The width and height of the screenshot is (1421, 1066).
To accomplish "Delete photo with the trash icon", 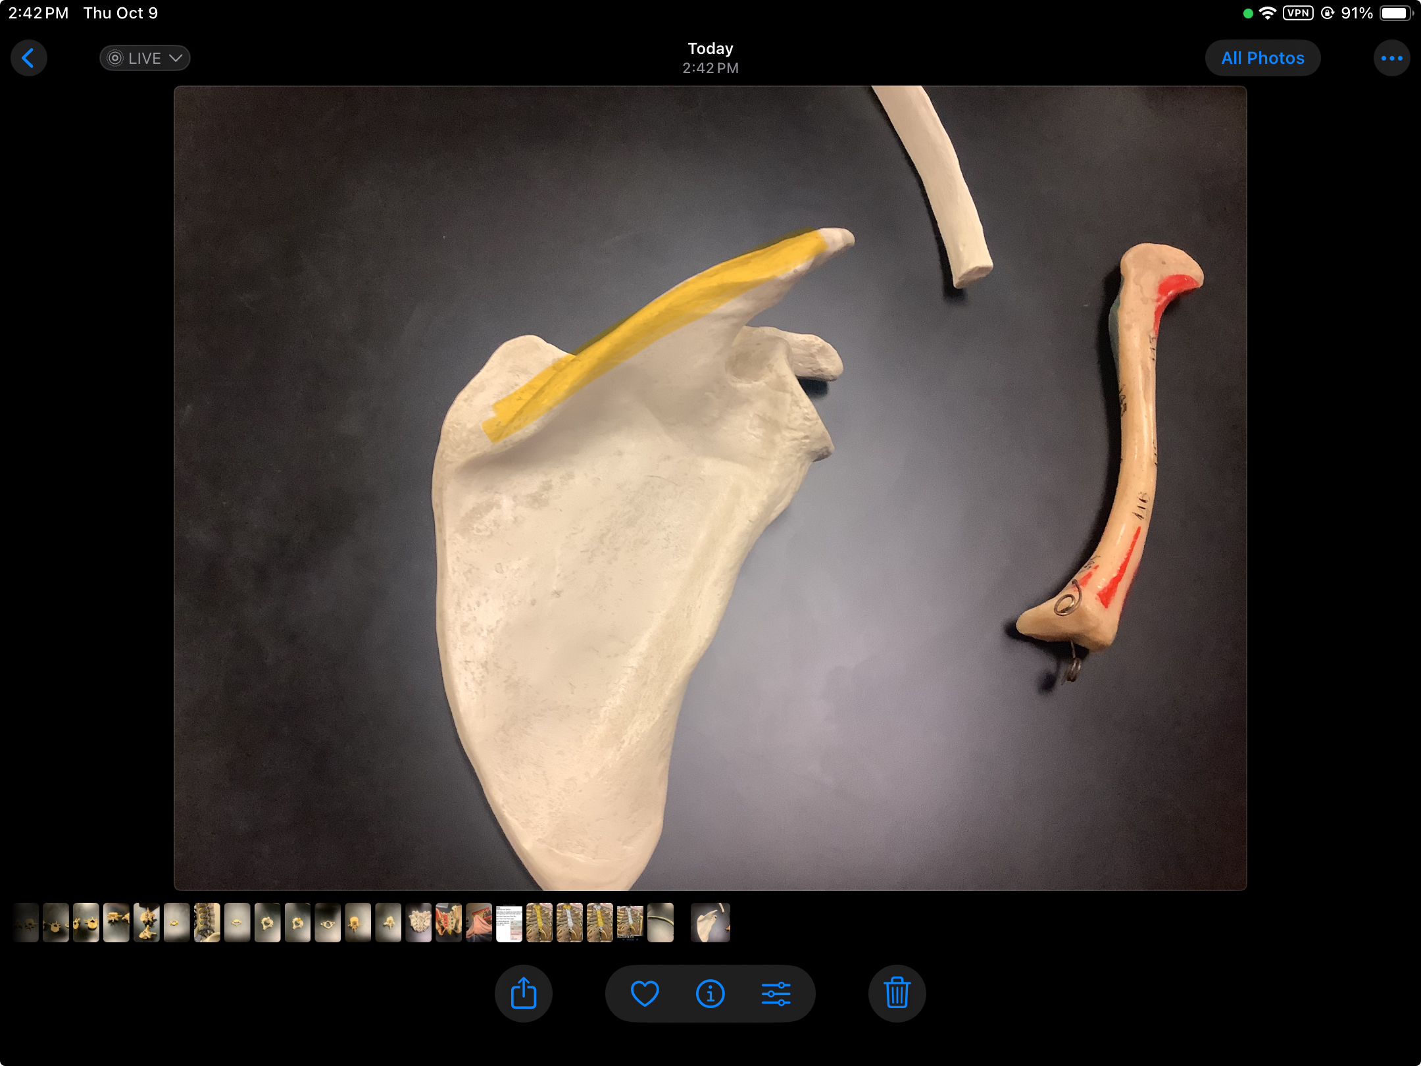I will (896, 993).
